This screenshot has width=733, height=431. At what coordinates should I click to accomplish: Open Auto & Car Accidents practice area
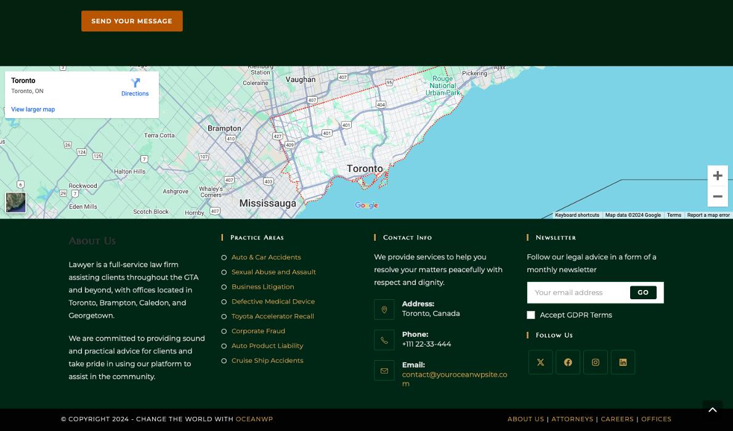[266, 257]
